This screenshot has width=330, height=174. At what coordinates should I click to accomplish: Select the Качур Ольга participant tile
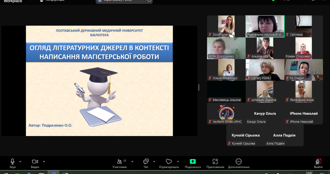(x=265, y=113)
